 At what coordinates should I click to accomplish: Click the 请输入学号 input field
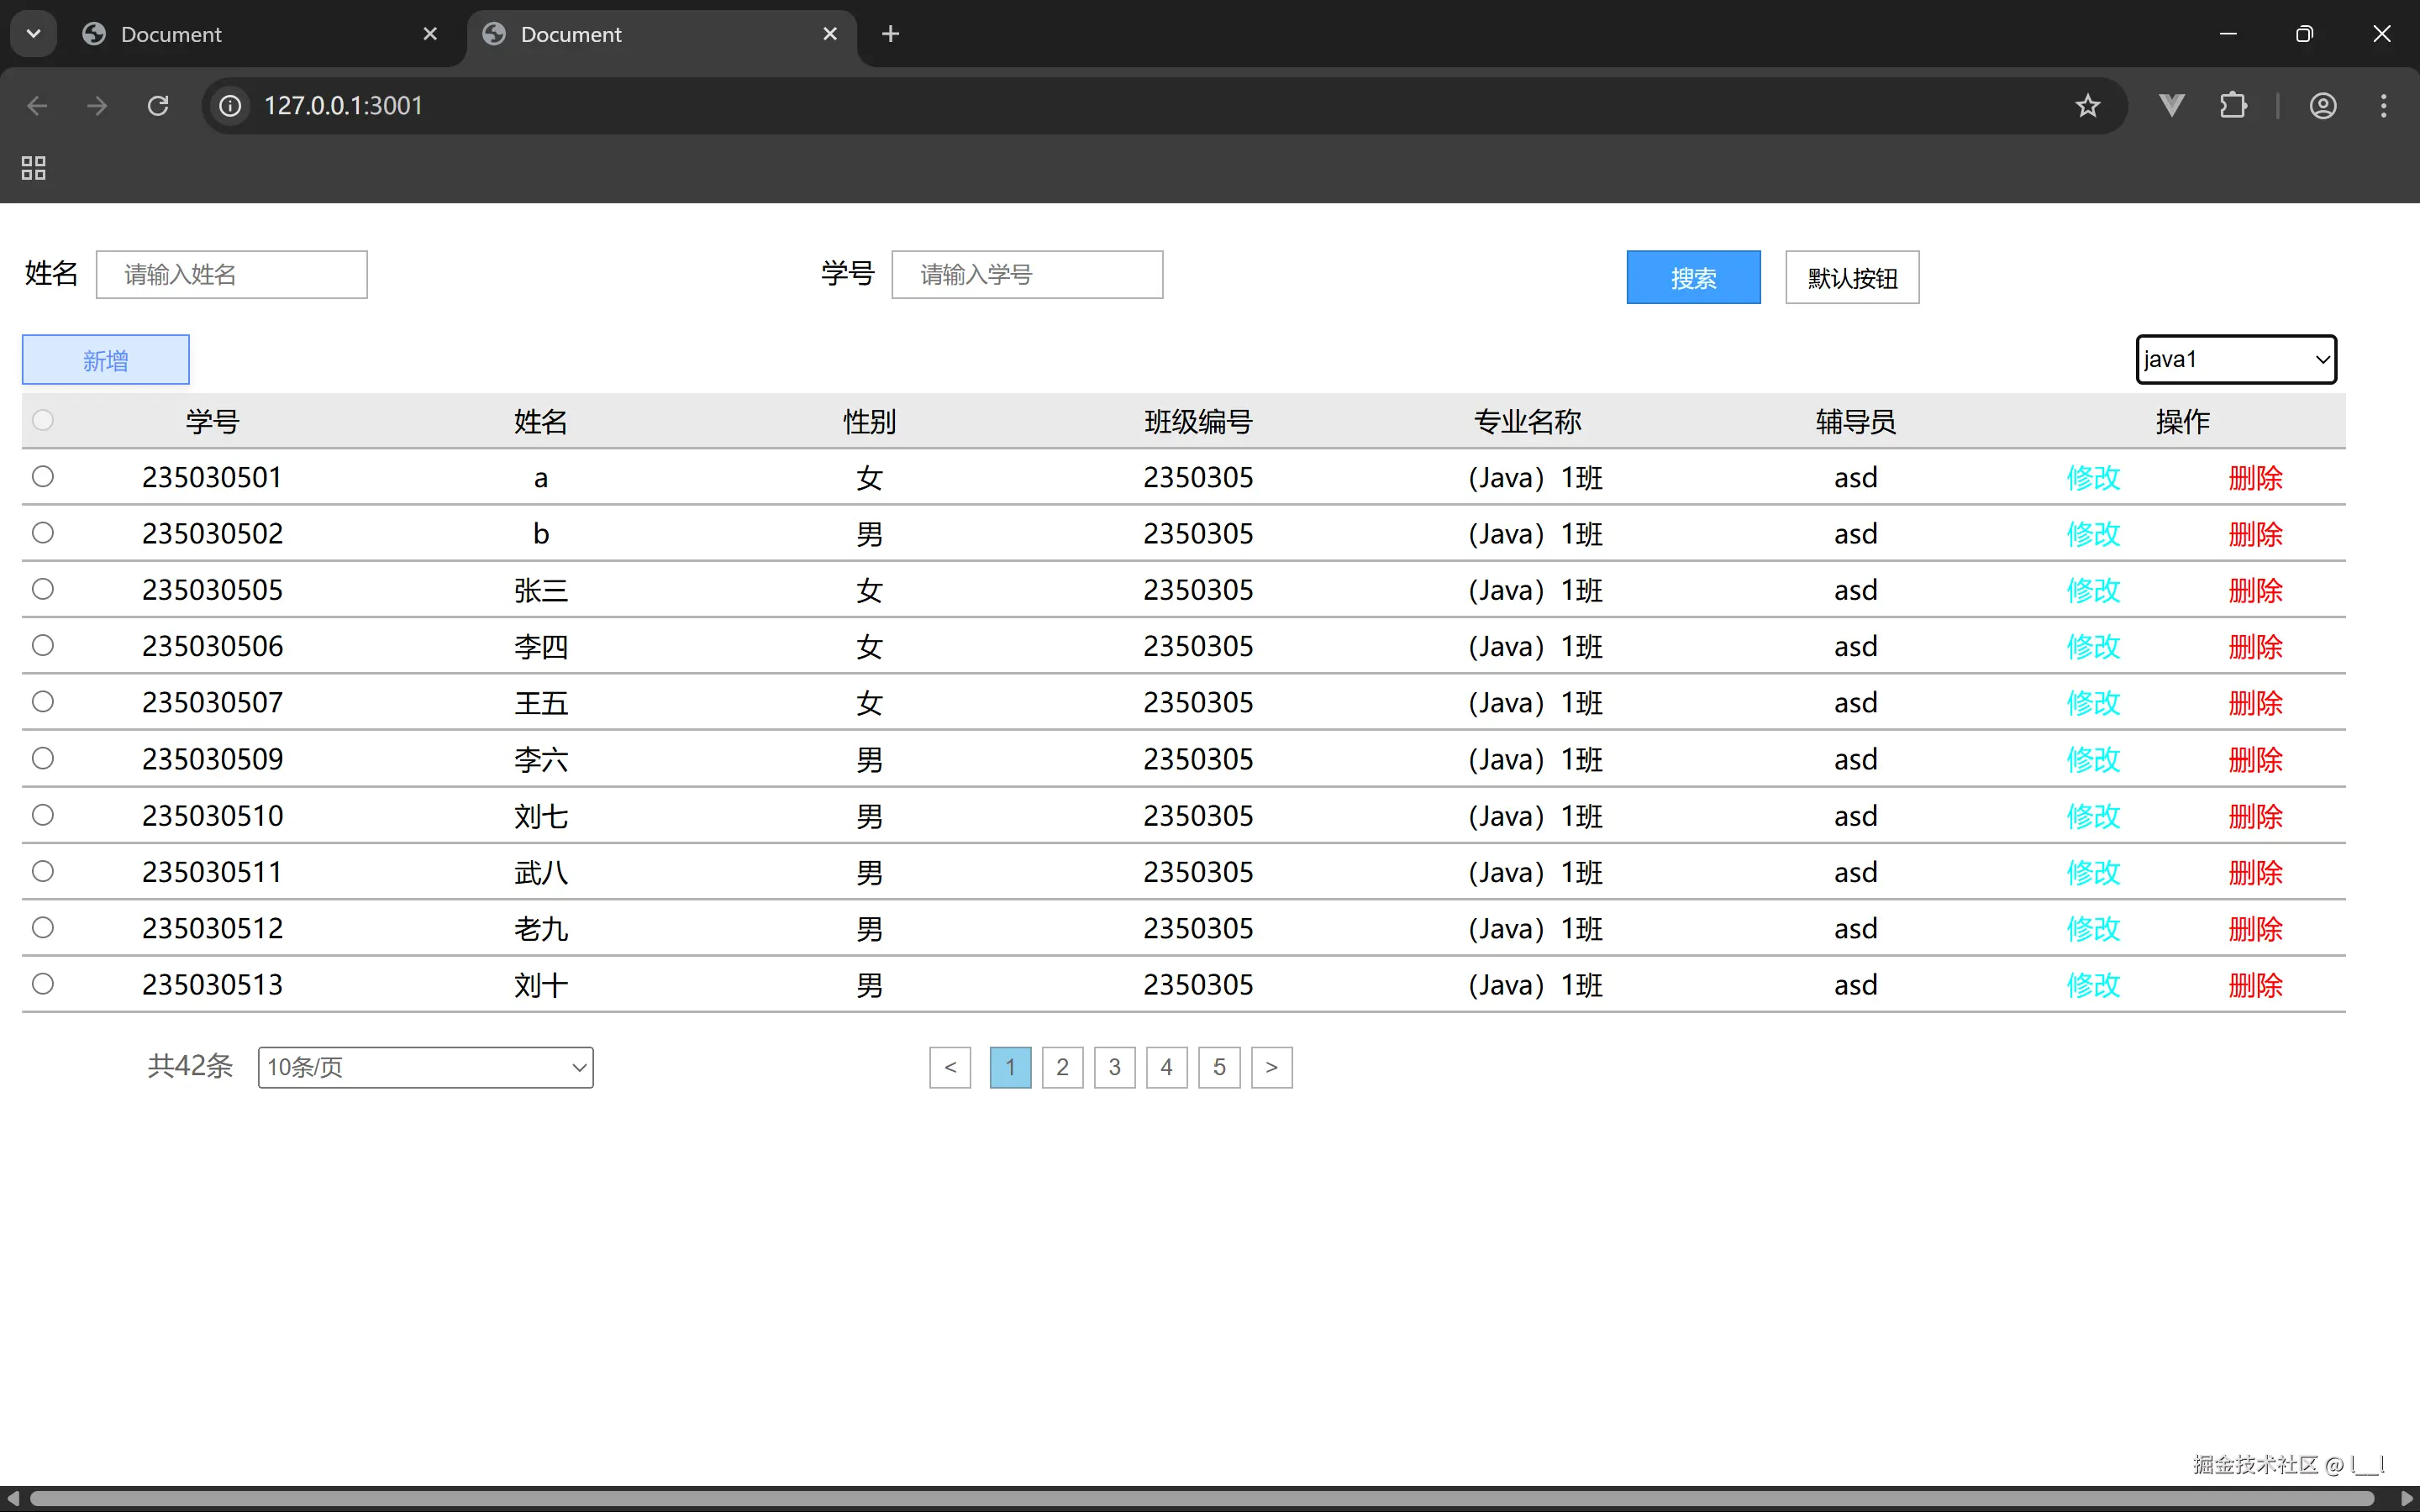1027,275
